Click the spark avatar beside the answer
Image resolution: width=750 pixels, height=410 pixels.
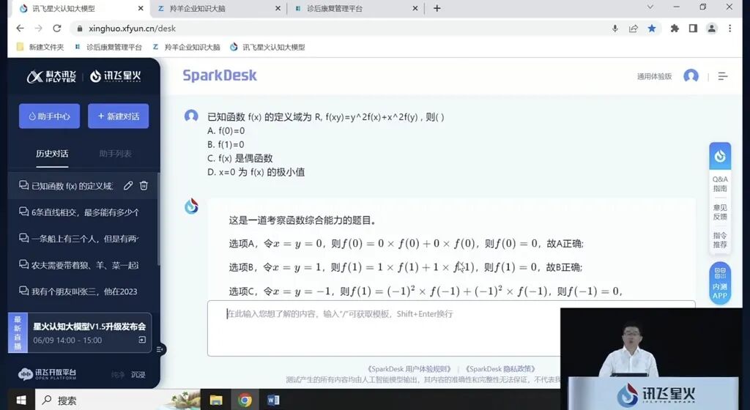pos(191,206)
